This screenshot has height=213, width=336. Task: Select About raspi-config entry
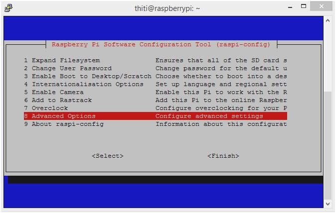point(156,124)
